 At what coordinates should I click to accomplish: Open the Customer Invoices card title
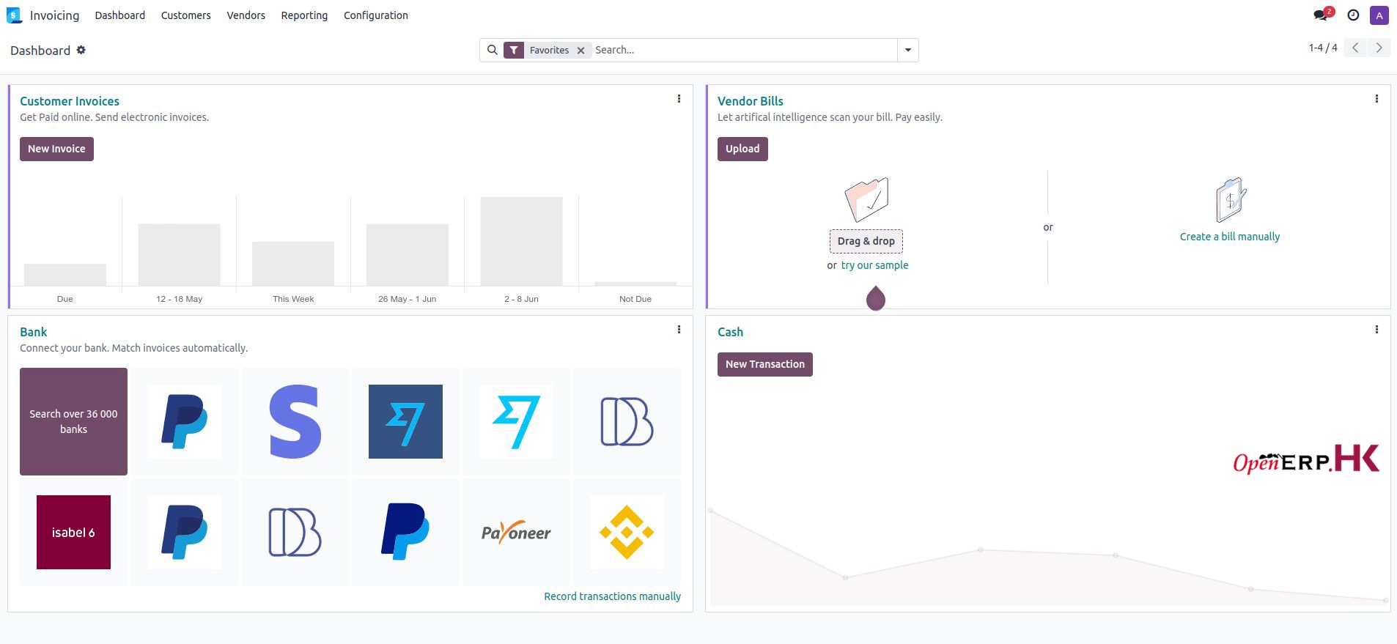click(x=70, y=101)
